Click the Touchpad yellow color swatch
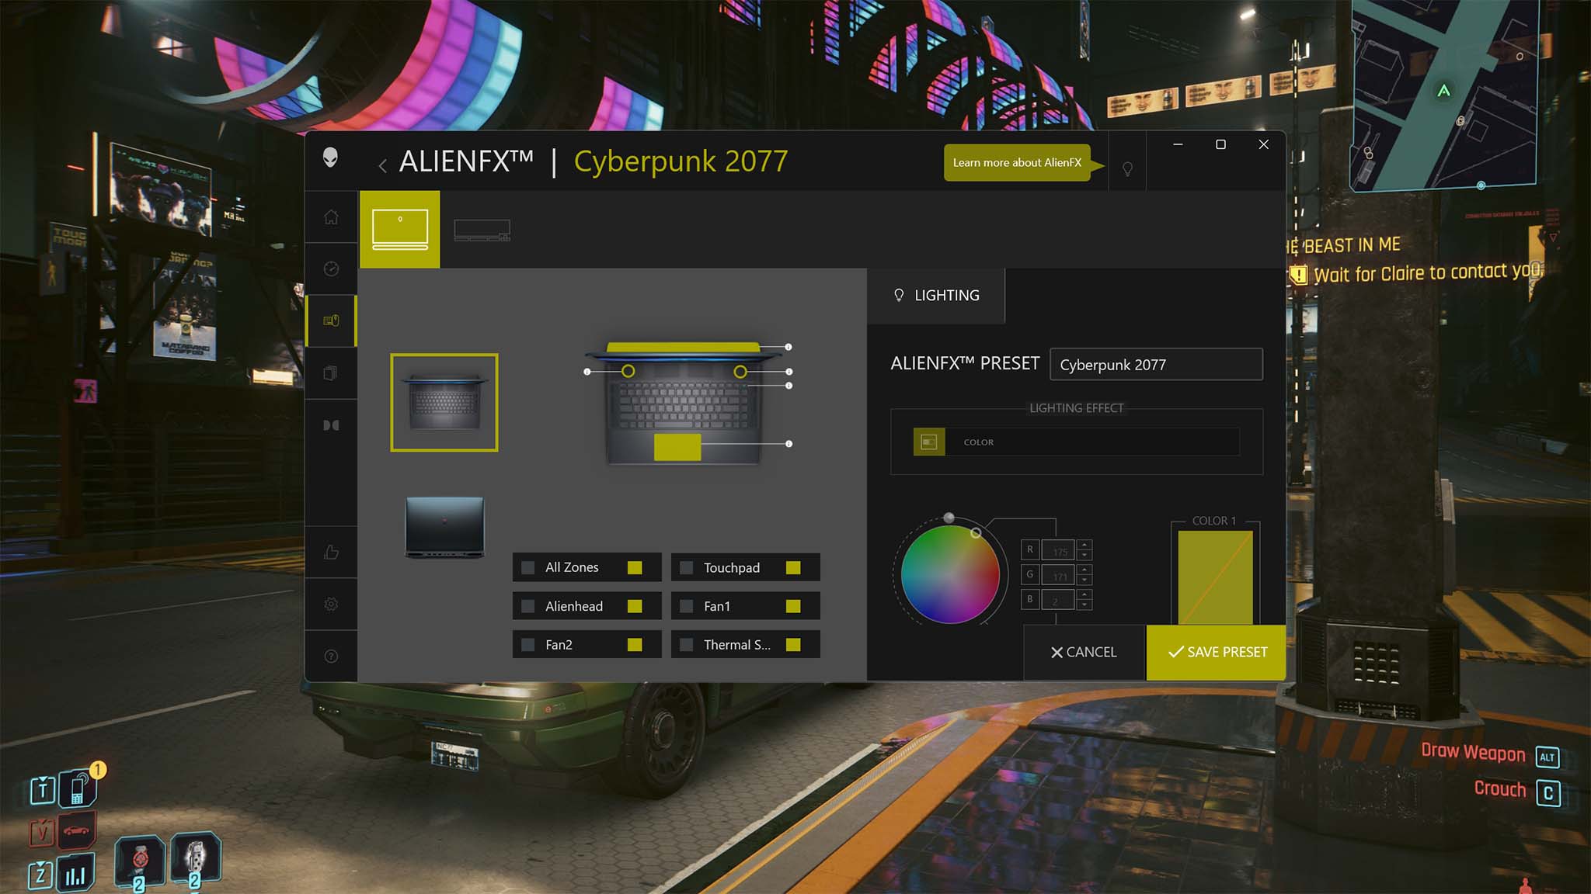 pyautogui.click(x=793, y=567)
